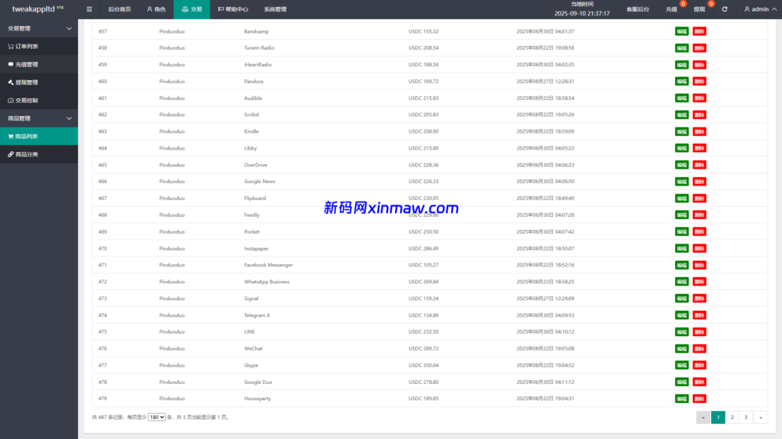
Task: Edit the Google Duo row
Action: click(681, 383)
